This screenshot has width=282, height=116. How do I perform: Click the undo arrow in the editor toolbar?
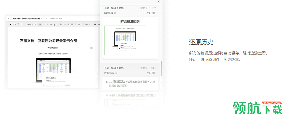(x=11, y=24)
